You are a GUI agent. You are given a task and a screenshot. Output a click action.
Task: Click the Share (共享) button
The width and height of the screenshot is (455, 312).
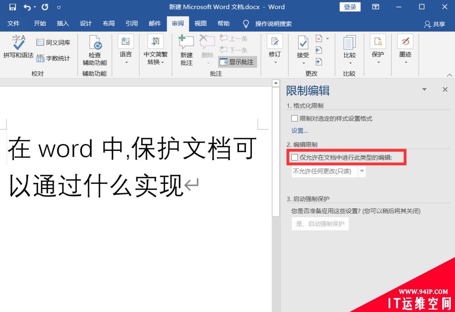(x=434, y=24)
